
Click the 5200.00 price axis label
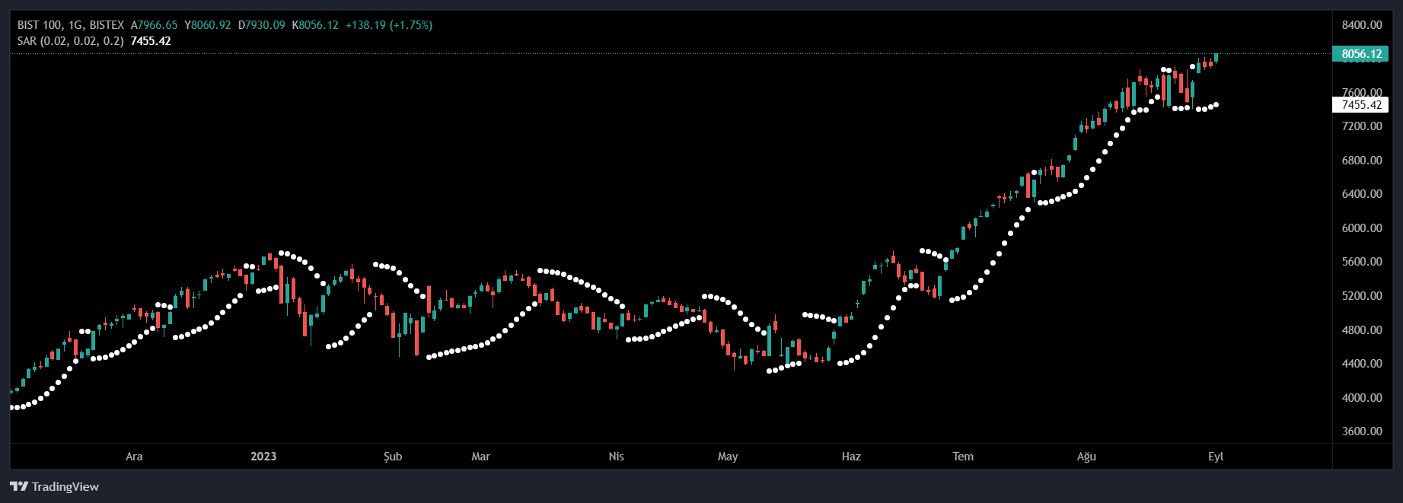1362,296
